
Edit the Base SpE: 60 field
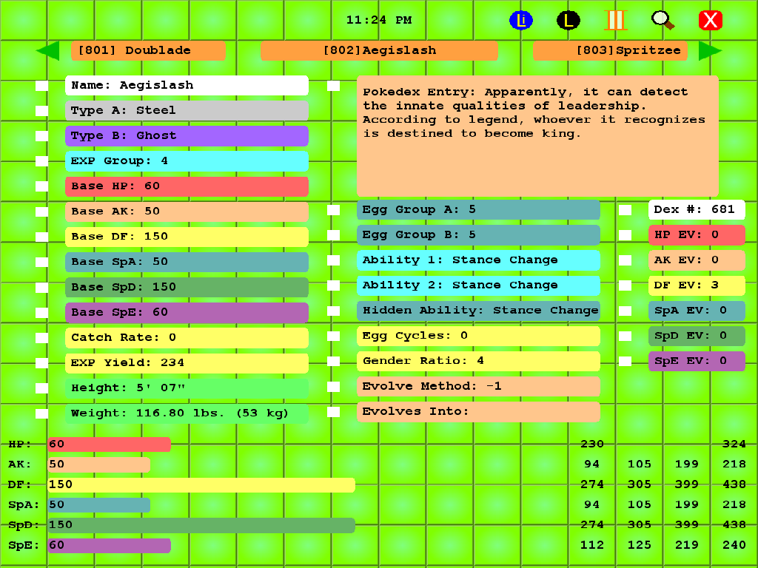click(187, 312)
